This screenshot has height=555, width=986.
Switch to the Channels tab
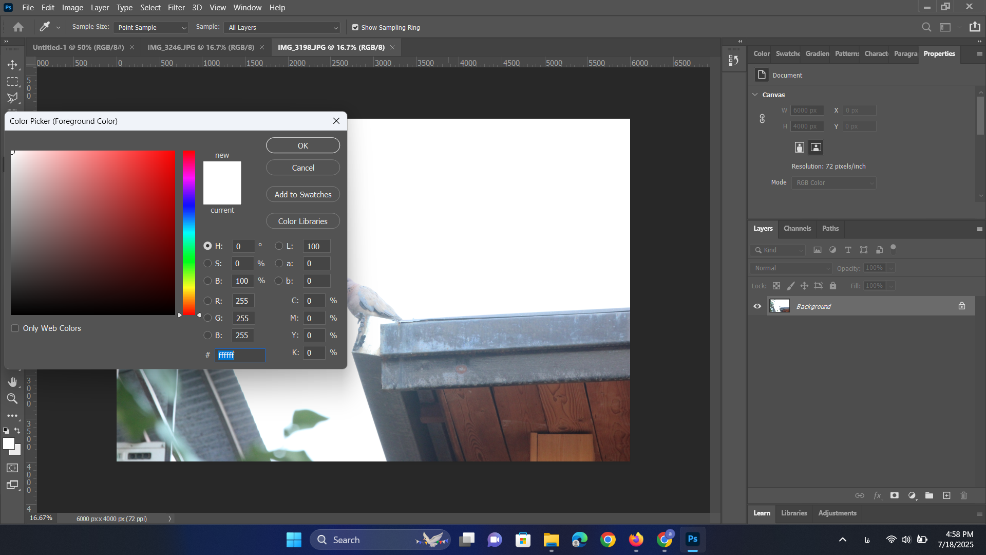(797, 229)
